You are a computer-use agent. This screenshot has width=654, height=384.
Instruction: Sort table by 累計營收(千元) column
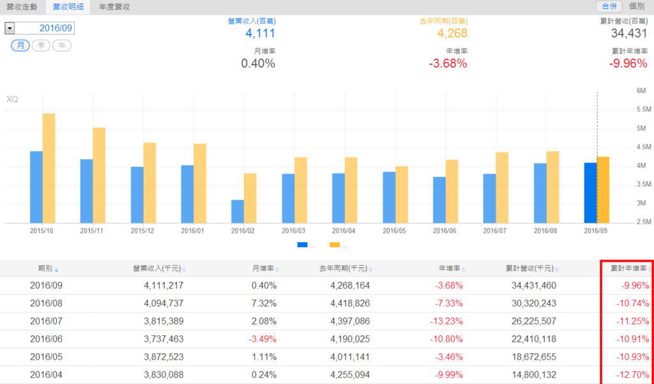point(532,268)
